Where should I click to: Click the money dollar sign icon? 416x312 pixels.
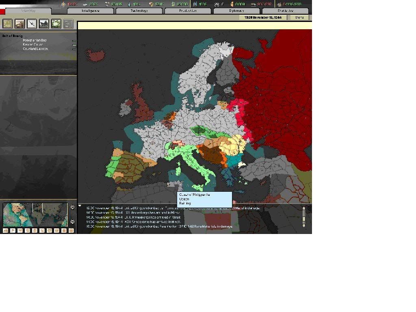tap(173, 4)
